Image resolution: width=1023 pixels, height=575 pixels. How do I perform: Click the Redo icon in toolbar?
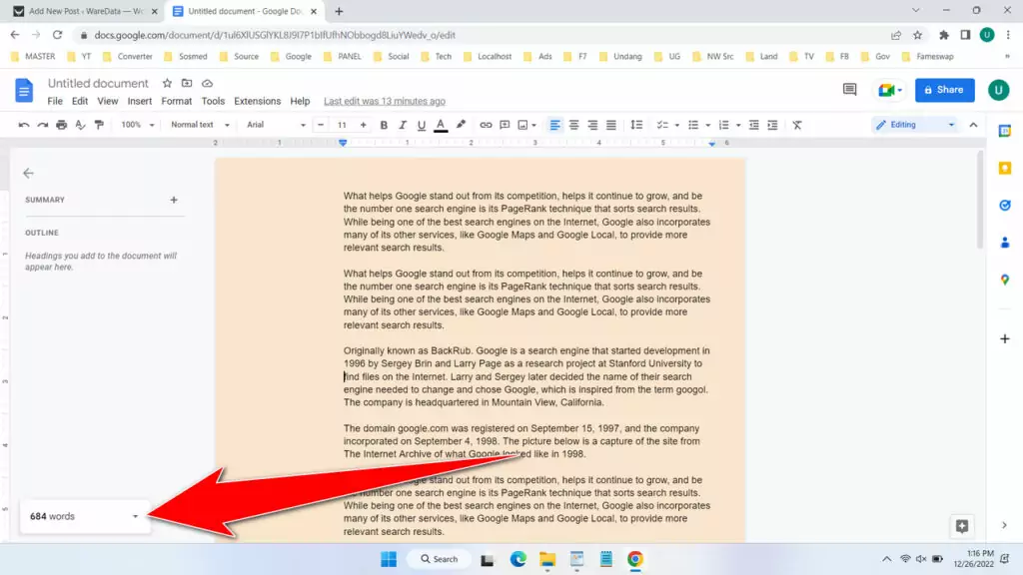(x=42, y=125)
